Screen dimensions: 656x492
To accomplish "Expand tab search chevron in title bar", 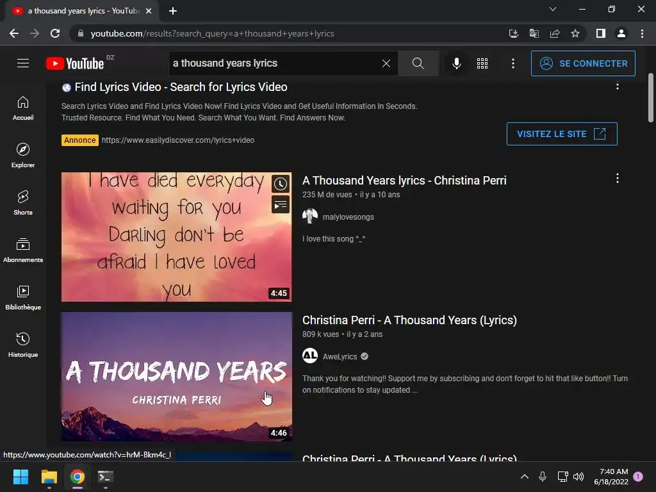I will 553,9.
